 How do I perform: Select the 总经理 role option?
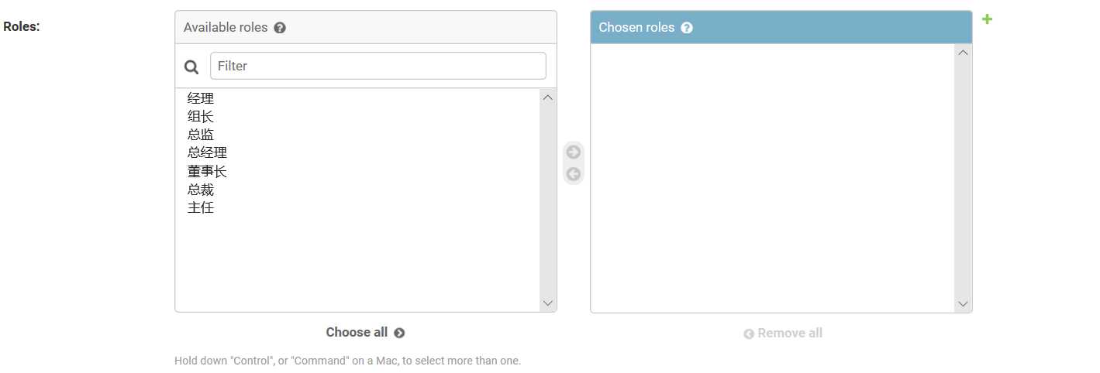point(207,152)
